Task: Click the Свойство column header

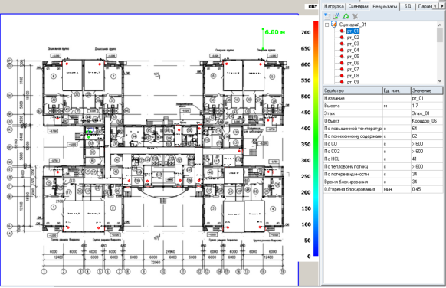Action: click(x=353, y=90)
